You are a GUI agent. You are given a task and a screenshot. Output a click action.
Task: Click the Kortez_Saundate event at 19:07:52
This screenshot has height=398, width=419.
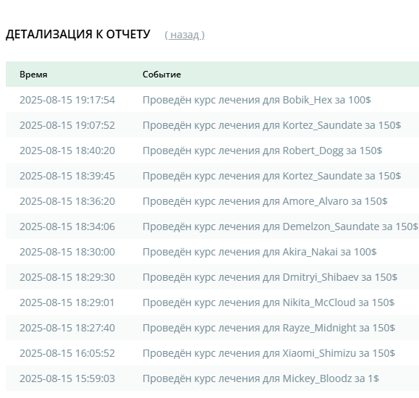[272, 125]
